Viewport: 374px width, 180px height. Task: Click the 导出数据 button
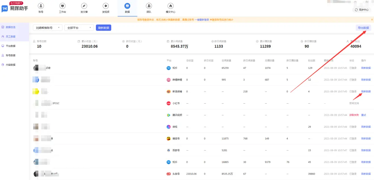pos(364,28)
